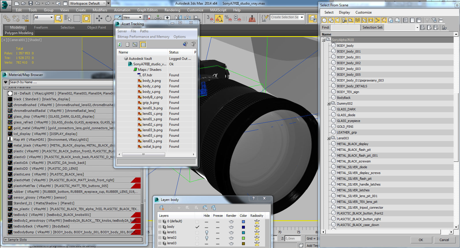Expand the body layer
The image size is (460, 248).
point(160,227)
